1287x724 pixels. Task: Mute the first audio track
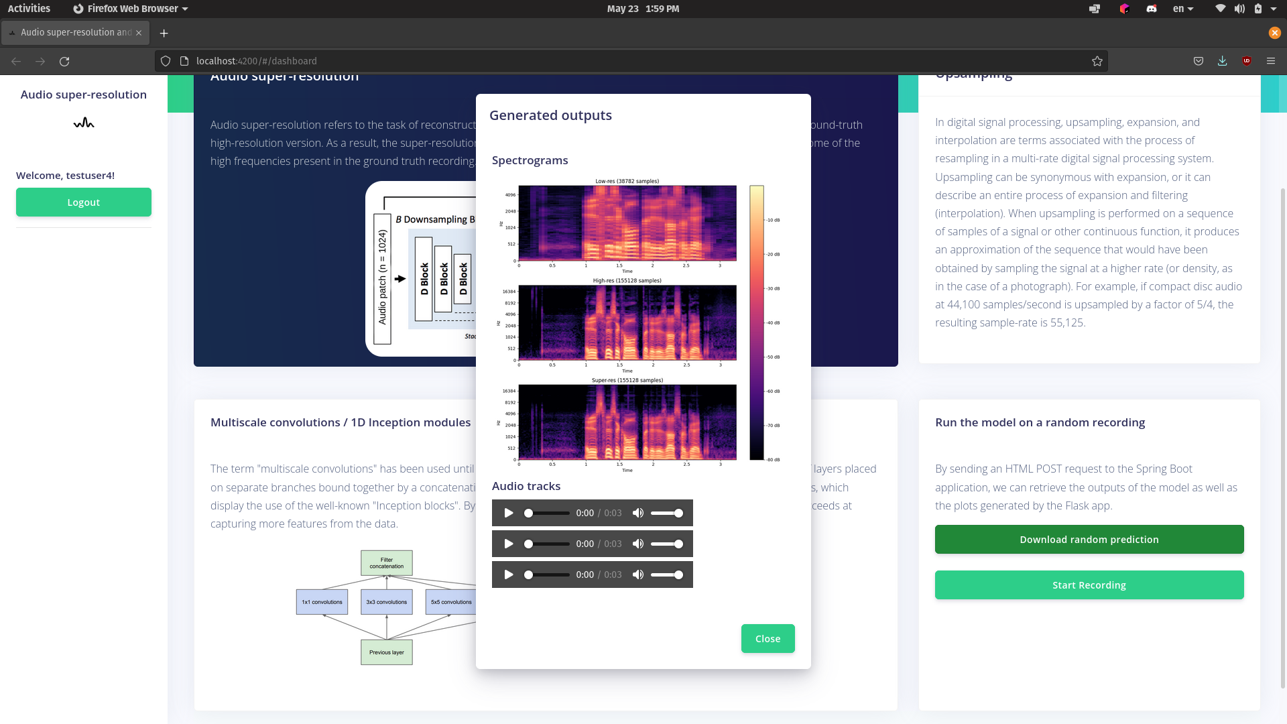tap(637, 513)
